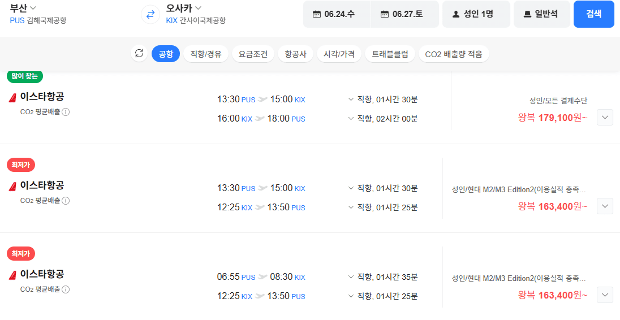Click the 왕복 179,100원~ price

(x=552, y=118)
